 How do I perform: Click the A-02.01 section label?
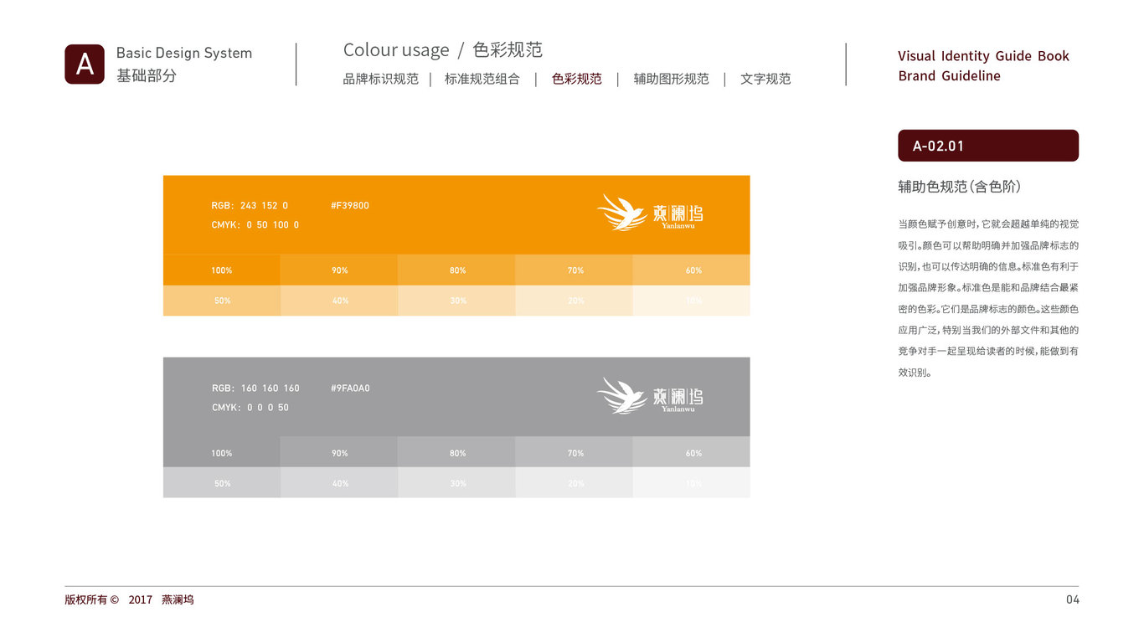point(988,146)
